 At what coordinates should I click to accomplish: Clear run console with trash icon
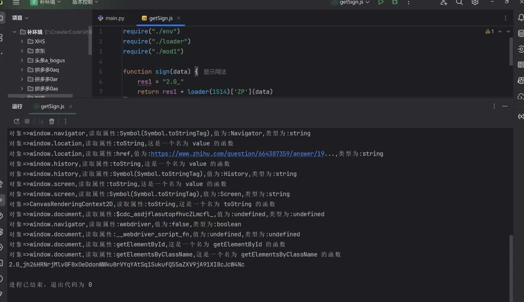pyautogui.click(x=52, y=121)
